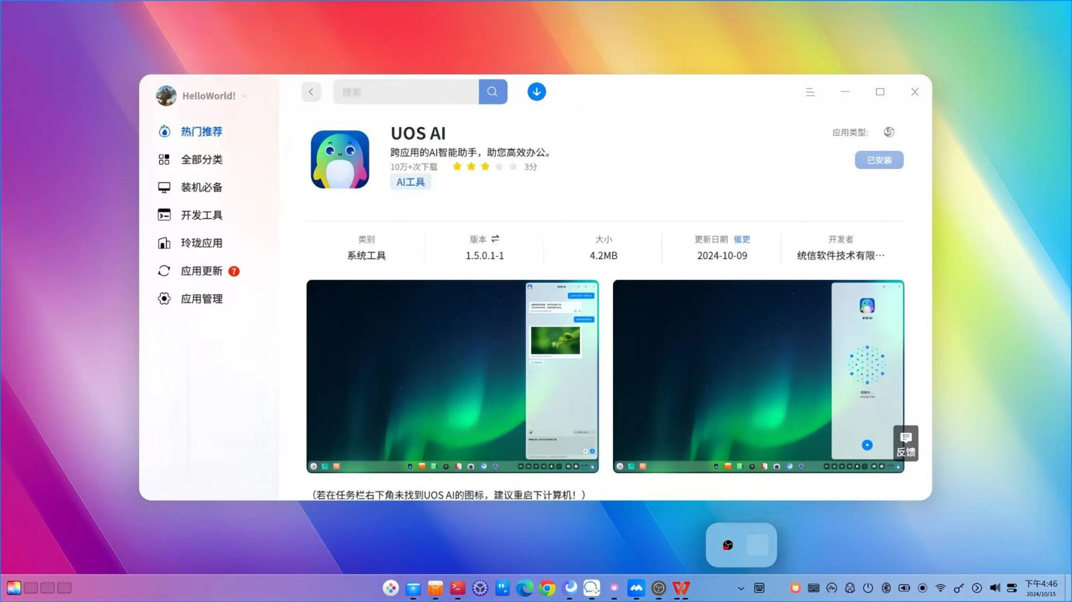
Task: Rate UOS AI by clicking the fourth star
Action: click(499, 166)
